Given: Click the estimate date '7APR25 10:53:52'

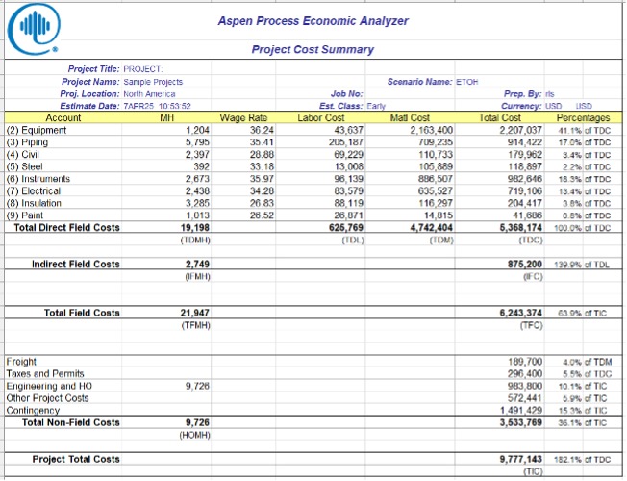Looking at the screenshot, I should click(x=157, y=106).
